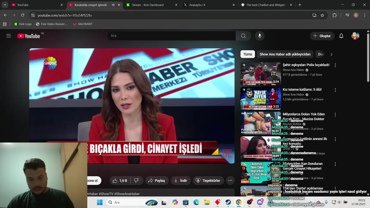Open the three-dot more actions under video
This screenshot has height=208, width=370.
tap(230, 181)
